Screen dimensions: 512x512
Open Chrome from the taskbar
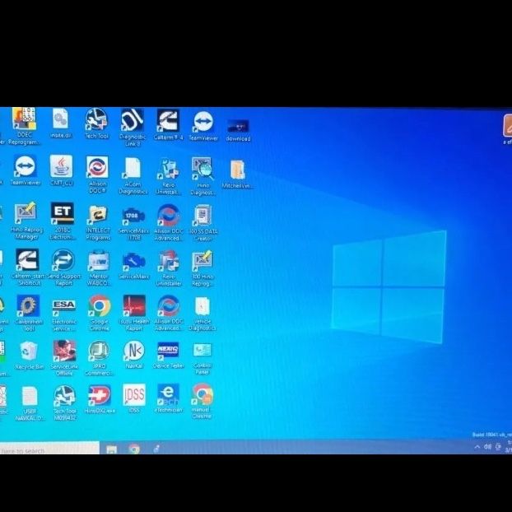pyautogui.click(x=134, y=449)
